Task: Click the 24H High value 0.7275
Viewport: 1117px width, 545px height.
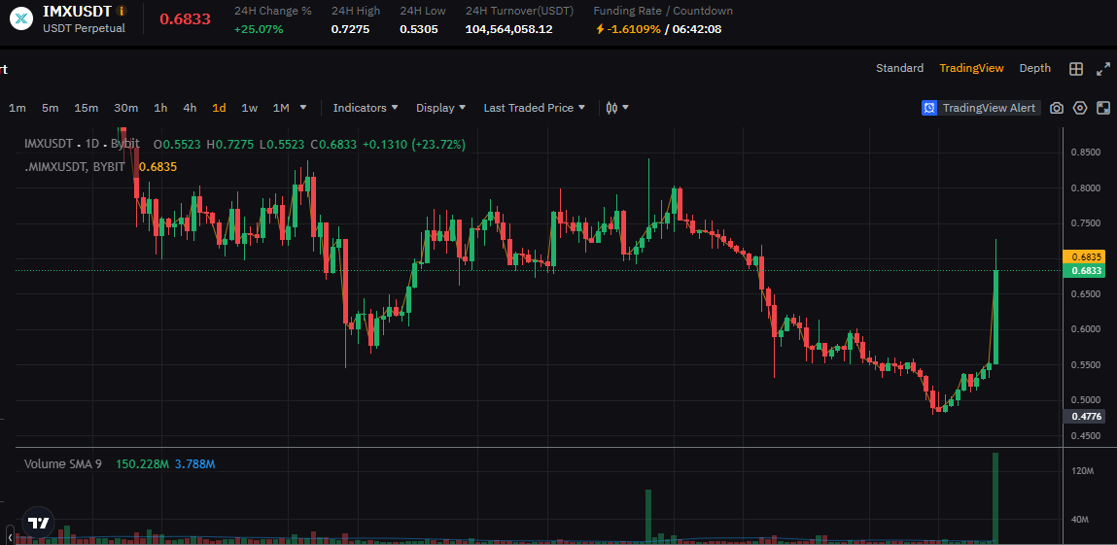Action: click(x=351, y=29)
